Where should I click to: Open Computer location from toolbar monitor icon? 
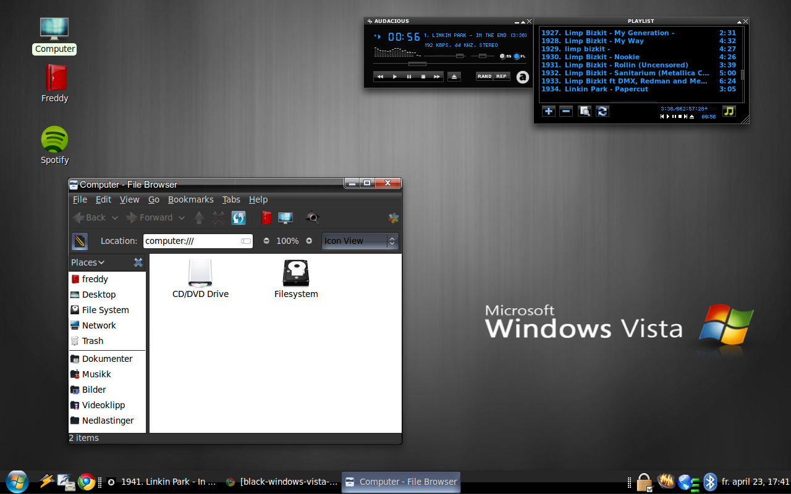point(285,217)
